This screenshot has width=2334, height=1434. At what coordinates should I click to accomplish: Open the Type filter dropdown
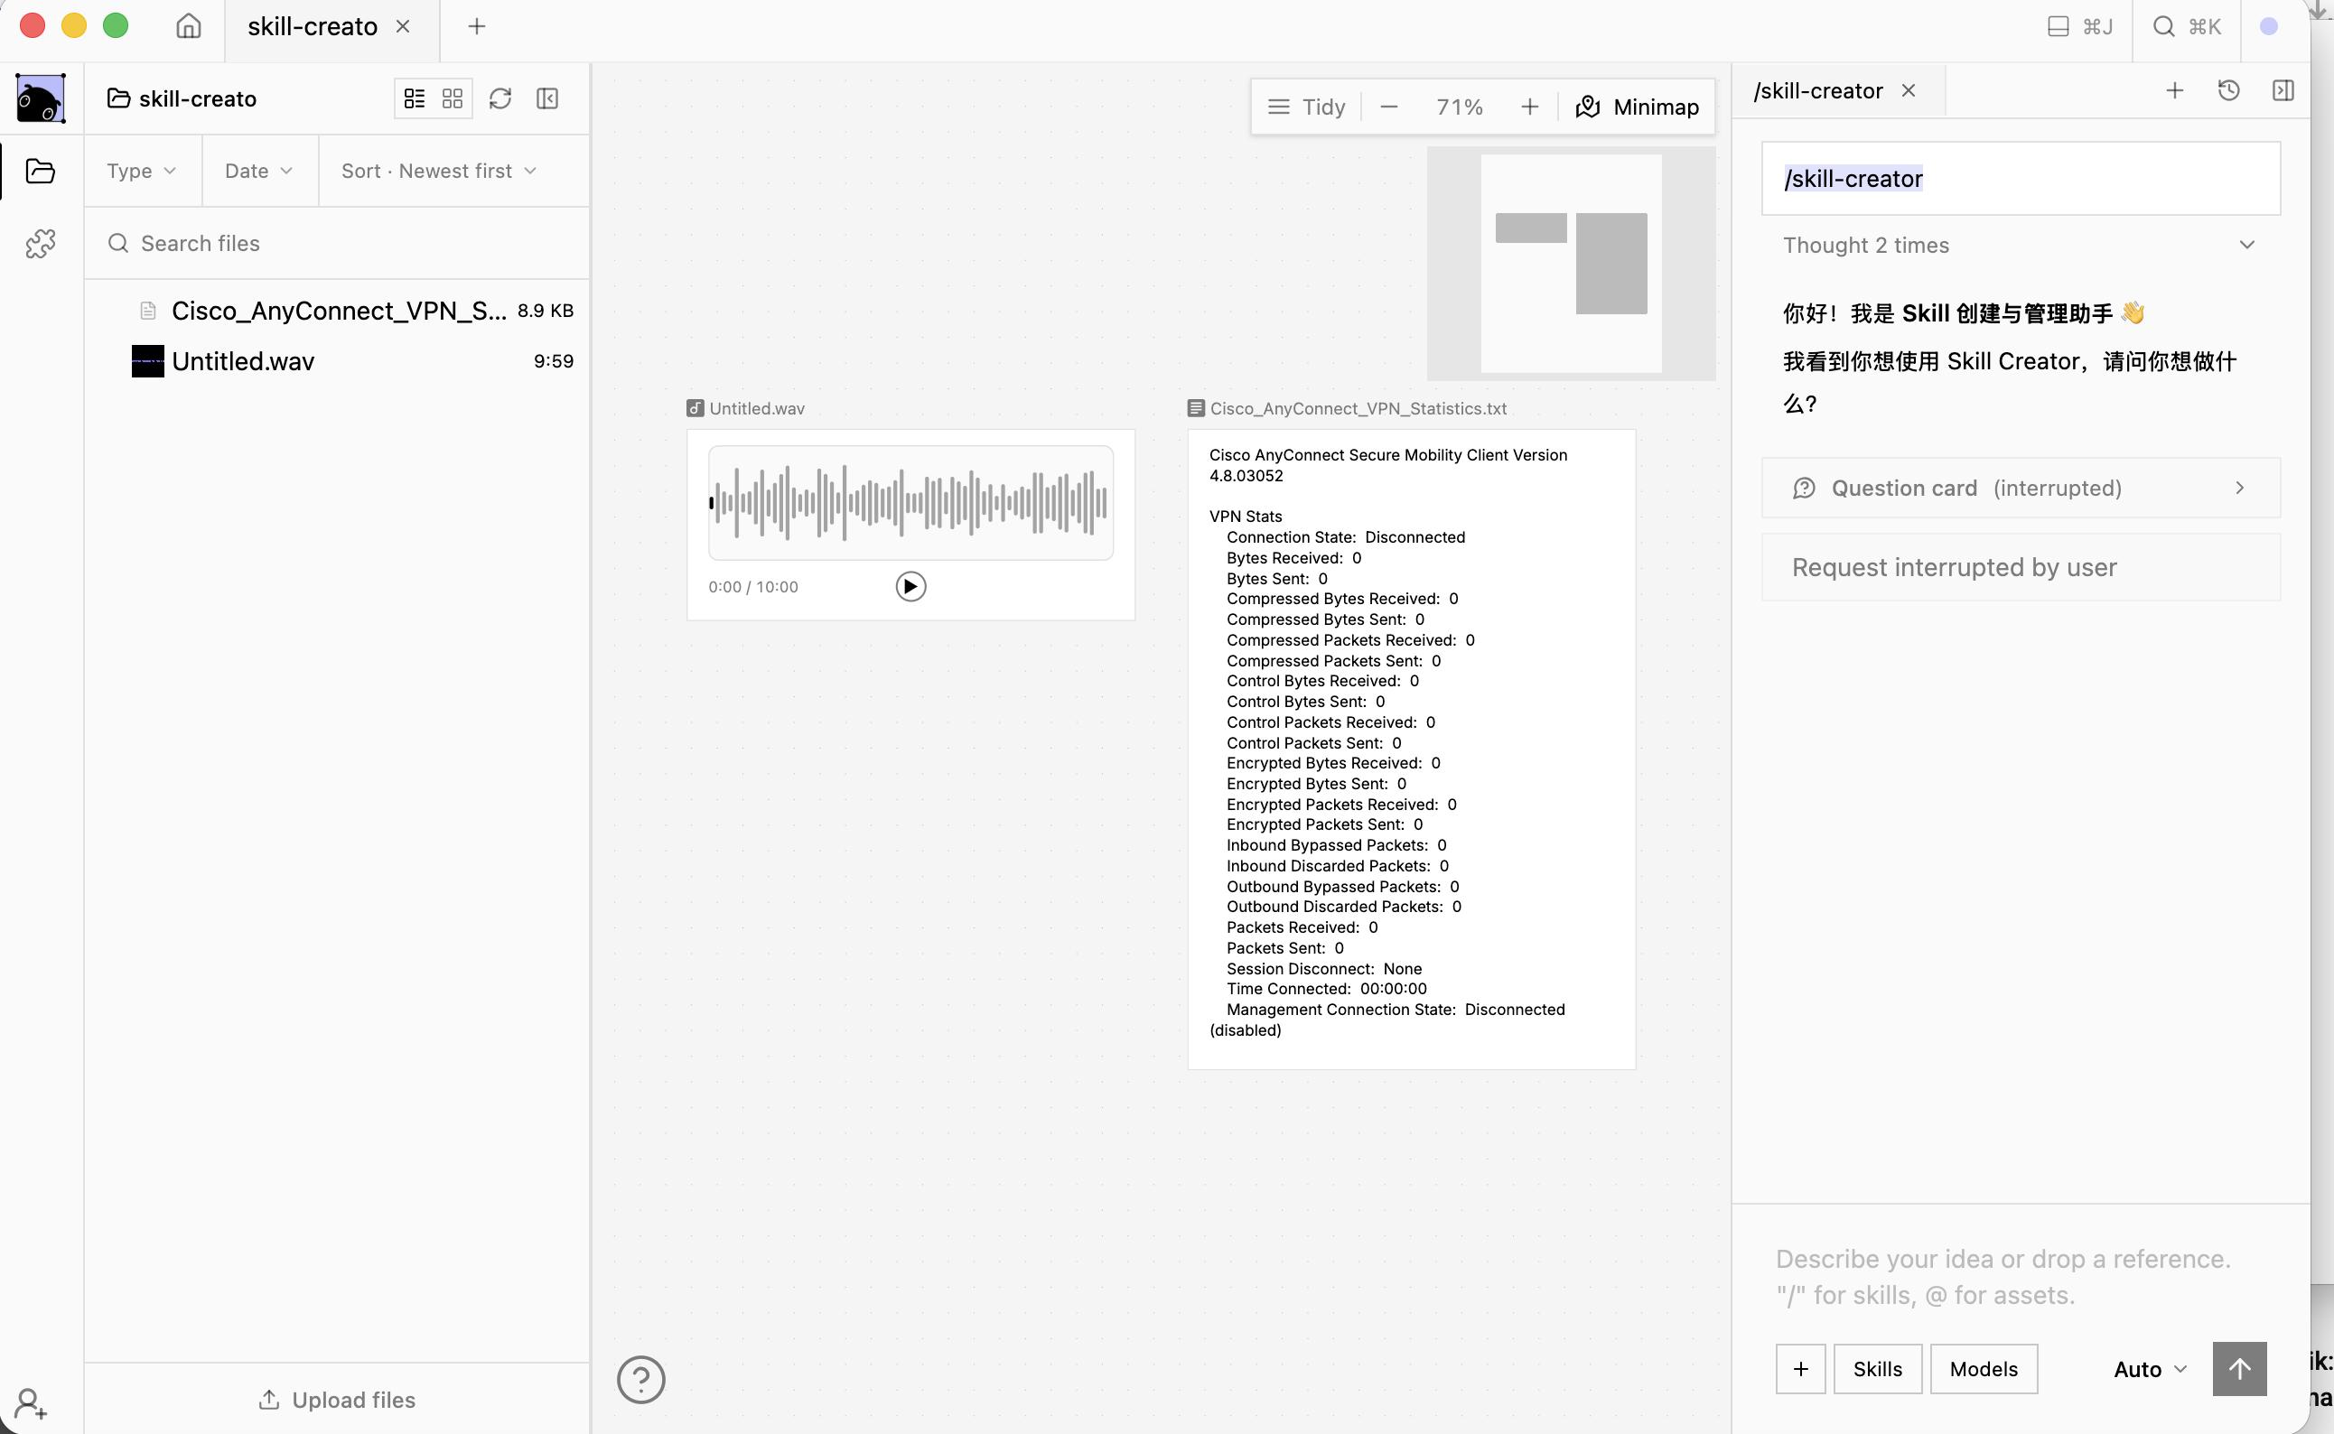[141, 171]
